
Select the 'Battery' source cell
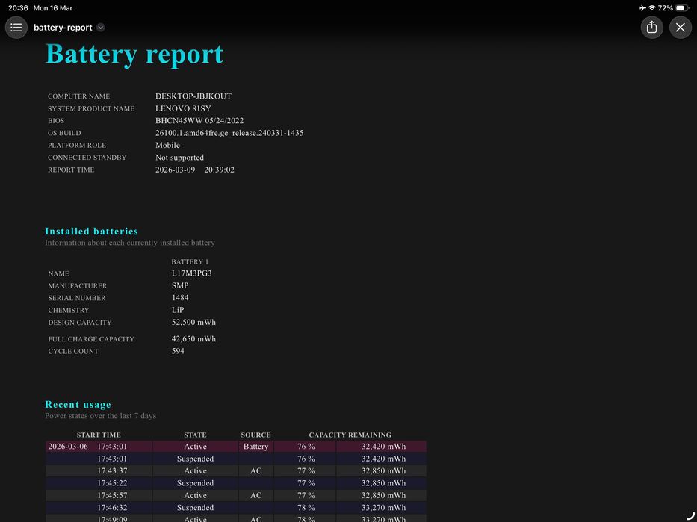tap(255, 447)
